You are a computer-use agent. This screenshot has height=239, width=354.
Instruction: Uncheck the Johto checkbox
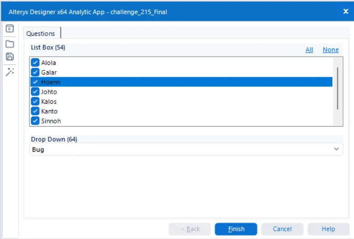click(35, 92)
